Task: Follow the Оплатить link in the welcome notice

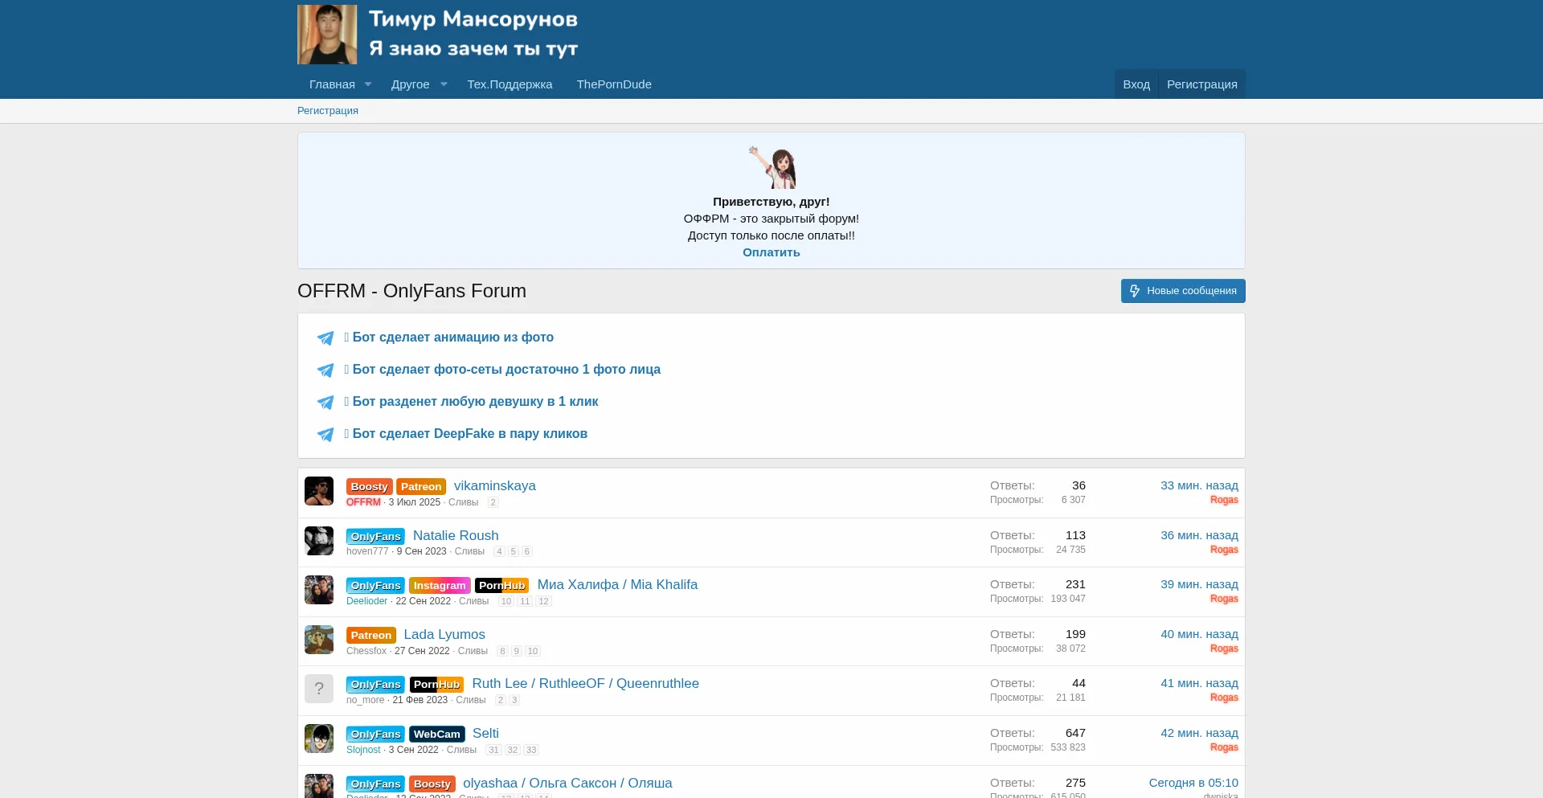Action: click(771, 252)
